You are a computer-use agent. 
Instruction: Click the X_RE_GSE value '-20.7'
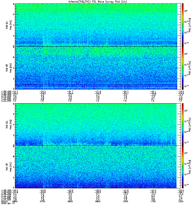125,91
